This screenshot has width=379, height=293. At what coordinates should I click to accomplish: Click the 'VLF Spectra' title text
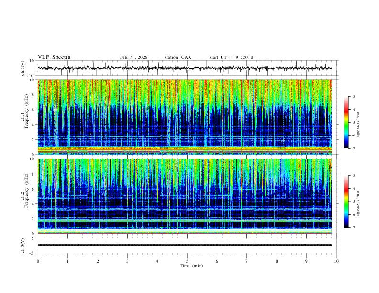coord(54,57)
